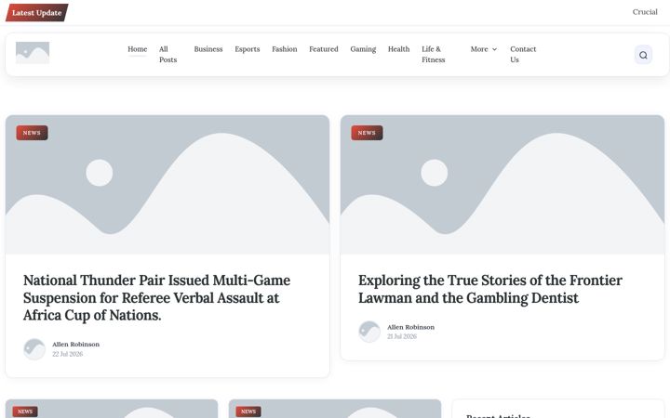Click the Crucial ticker text
Screen dimensions: 670x418
pyautogui.click(x=645, y=12)
